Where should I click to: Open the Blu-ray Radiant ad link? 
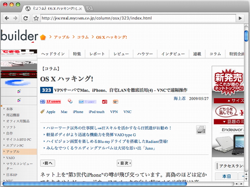[107, 142]
